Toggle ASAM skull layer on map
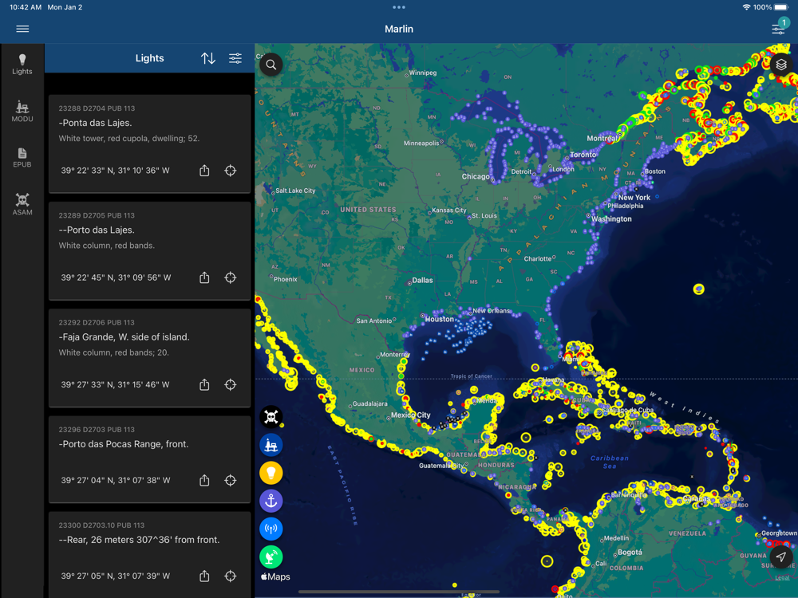Screen dimensions: 798x598 coord(271,417)
